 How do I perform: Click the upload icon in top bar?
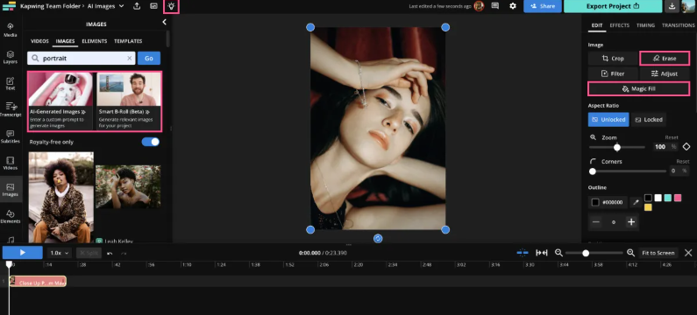pyautogui.click(x=137, y=6)
